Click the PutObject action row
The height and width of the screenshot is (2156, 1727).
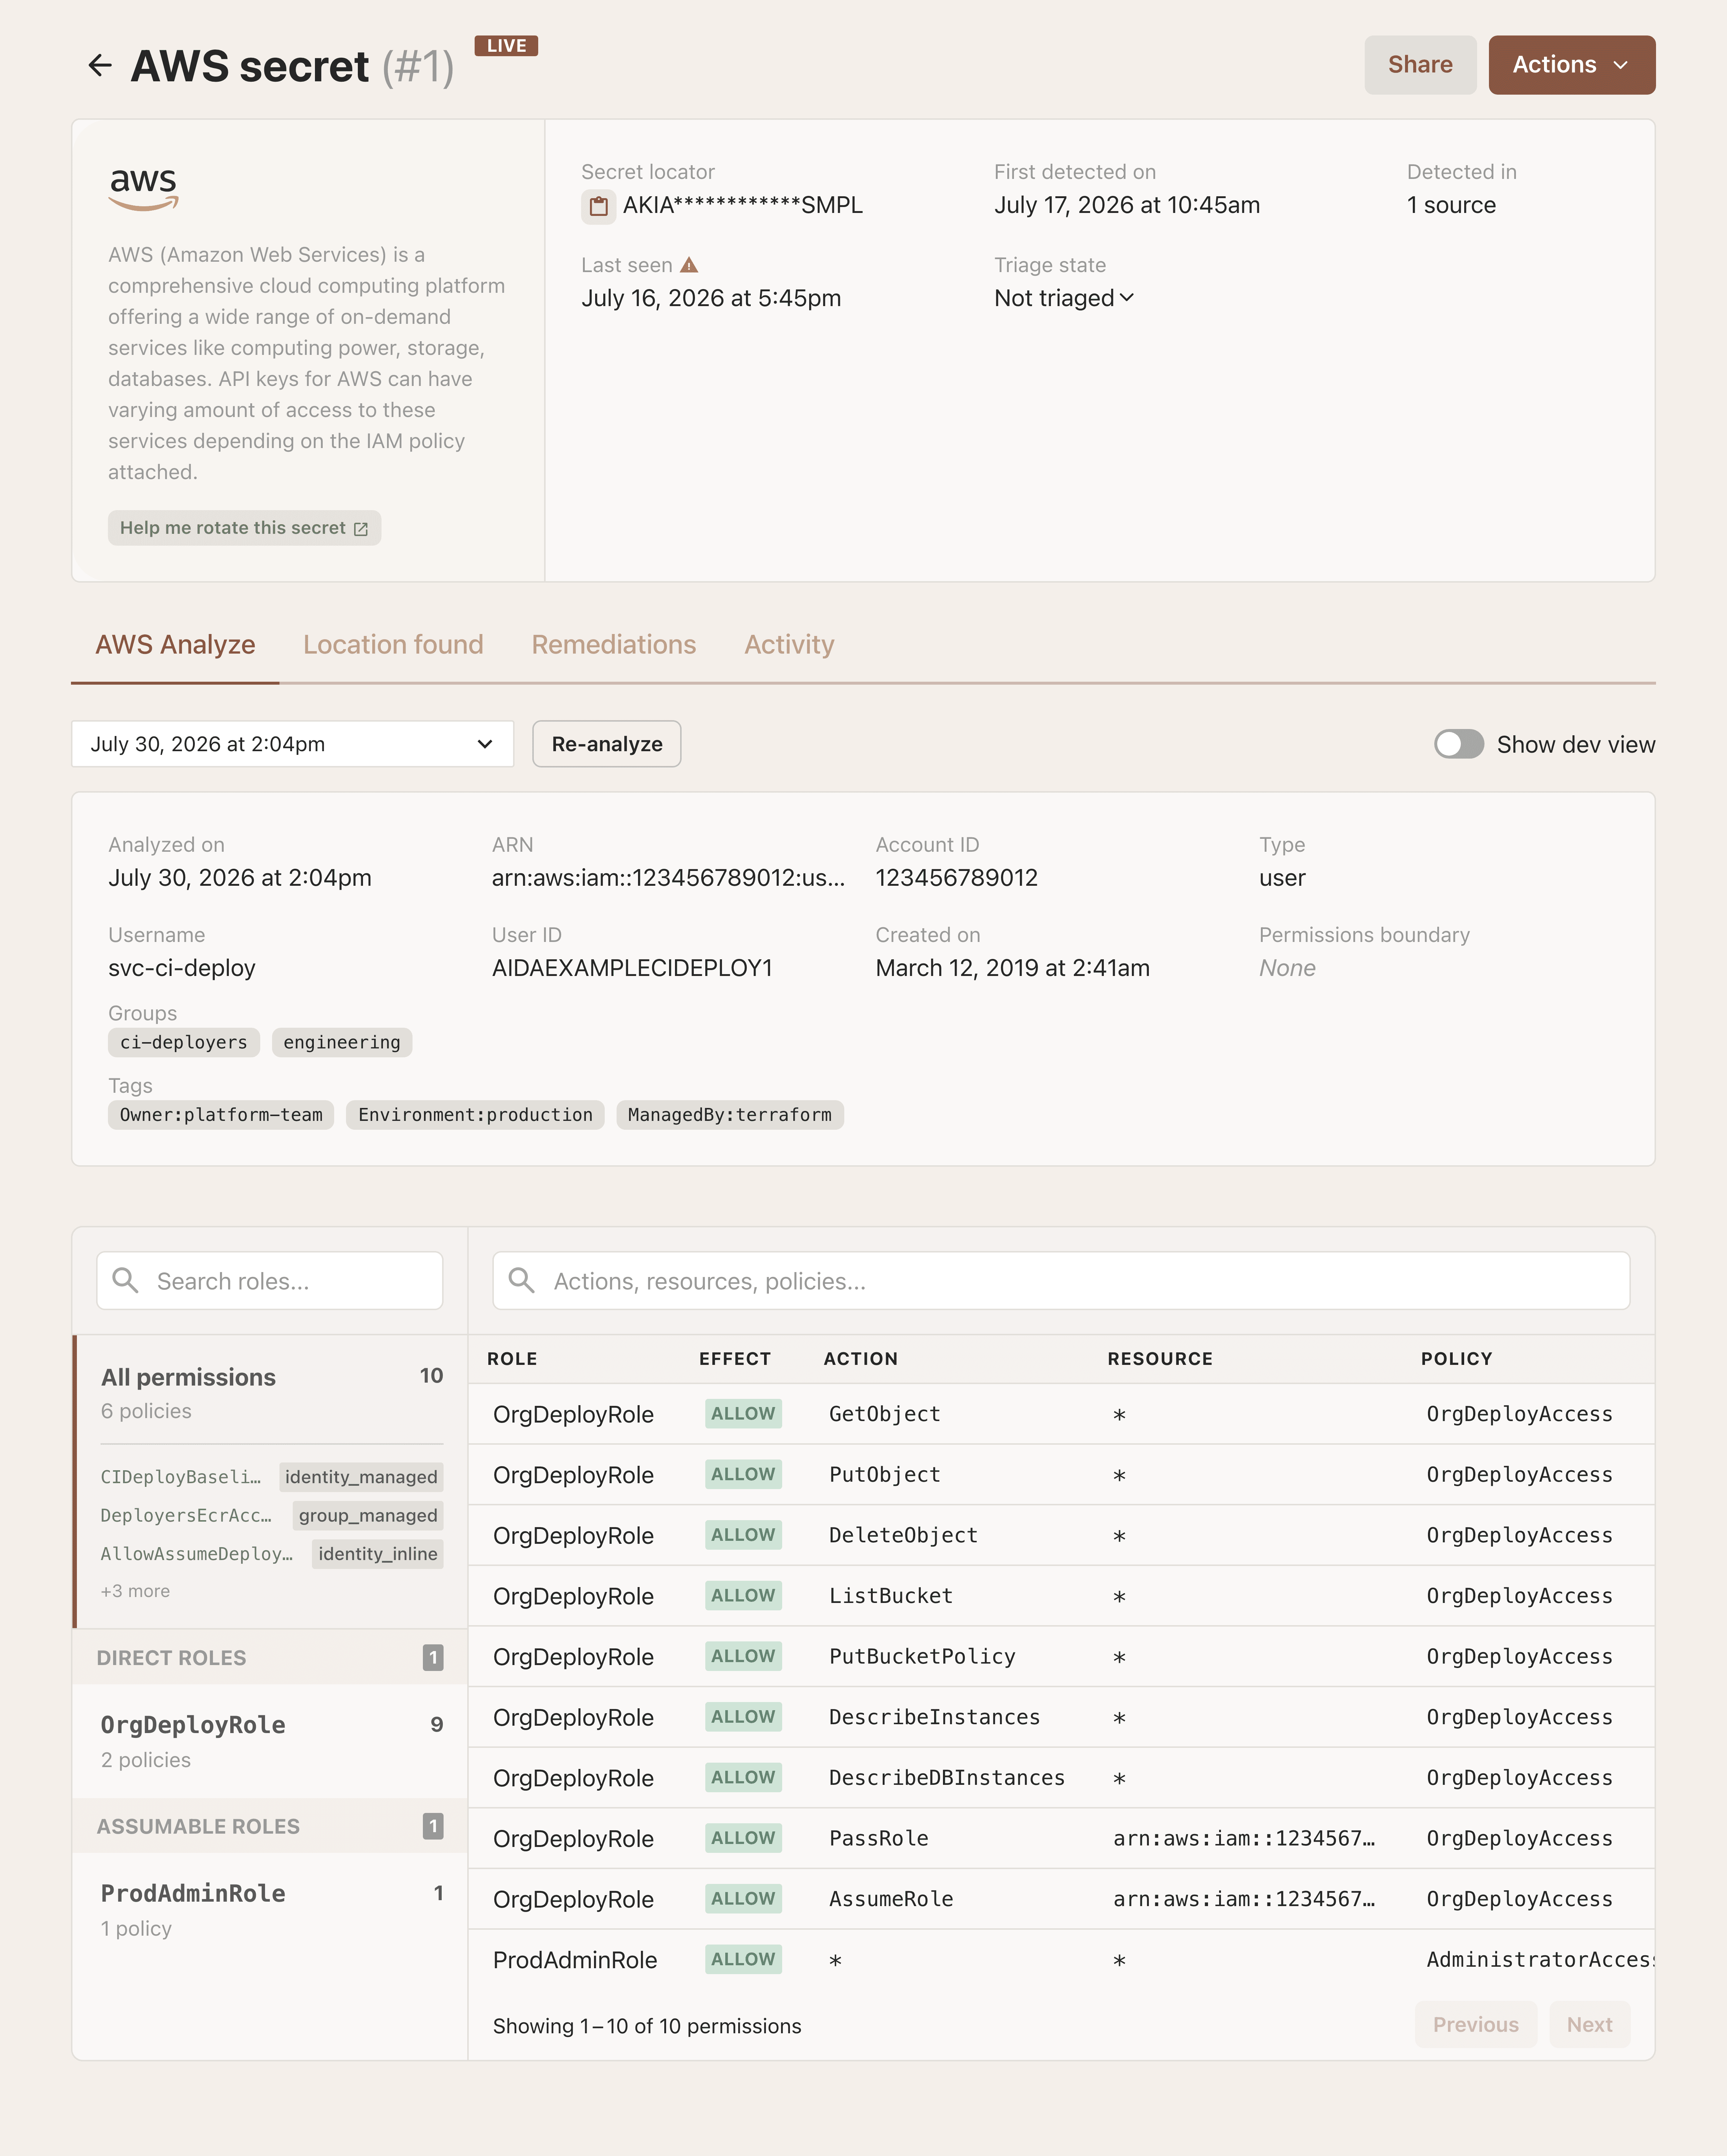(1061, 1475)
